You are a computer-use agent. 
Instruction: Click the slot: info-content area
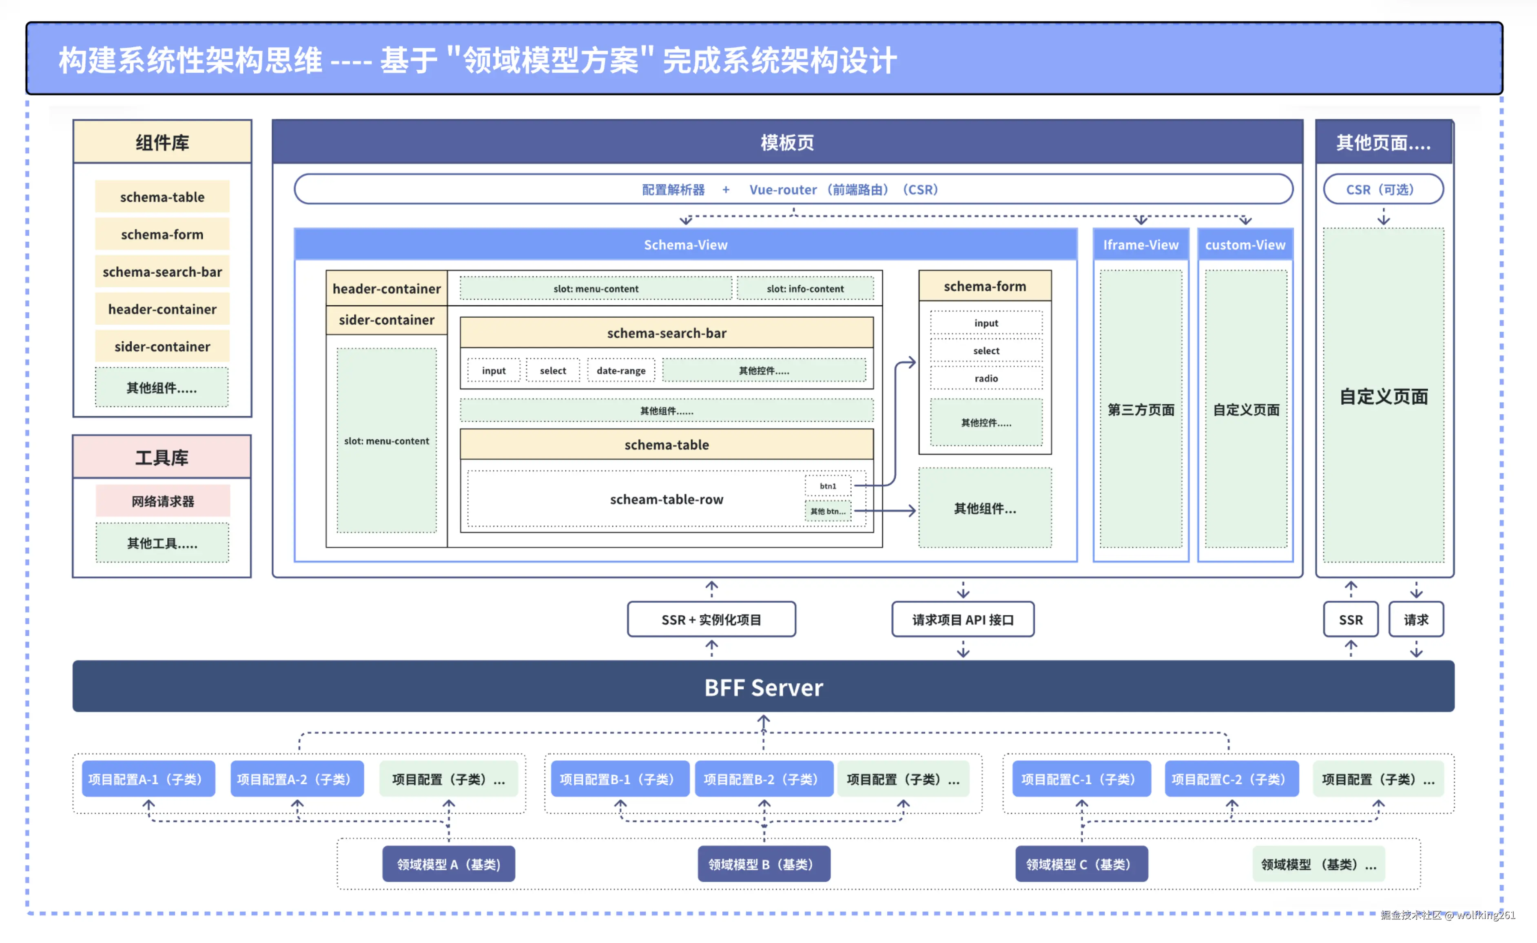coord(805,289)
